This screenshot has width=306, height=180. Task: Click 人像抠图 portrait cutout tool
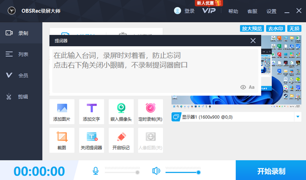(x=150, y=140)
